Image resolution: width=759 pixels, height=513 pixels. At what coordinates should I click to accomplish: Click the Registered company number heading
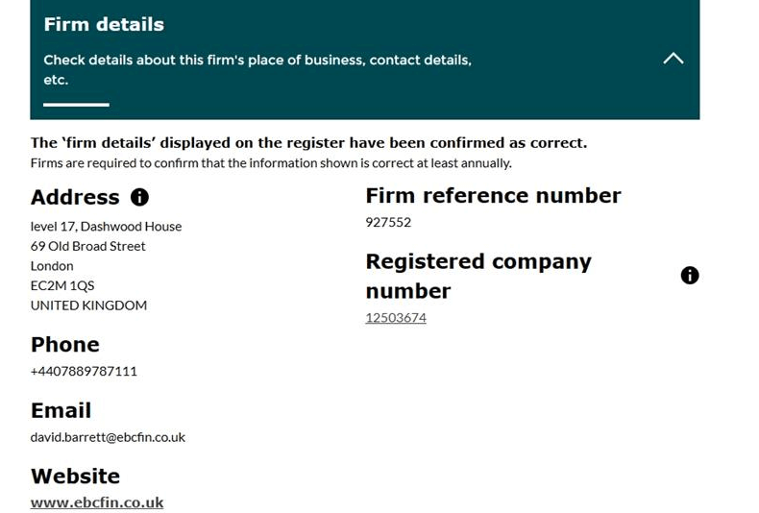click(478, 276)
